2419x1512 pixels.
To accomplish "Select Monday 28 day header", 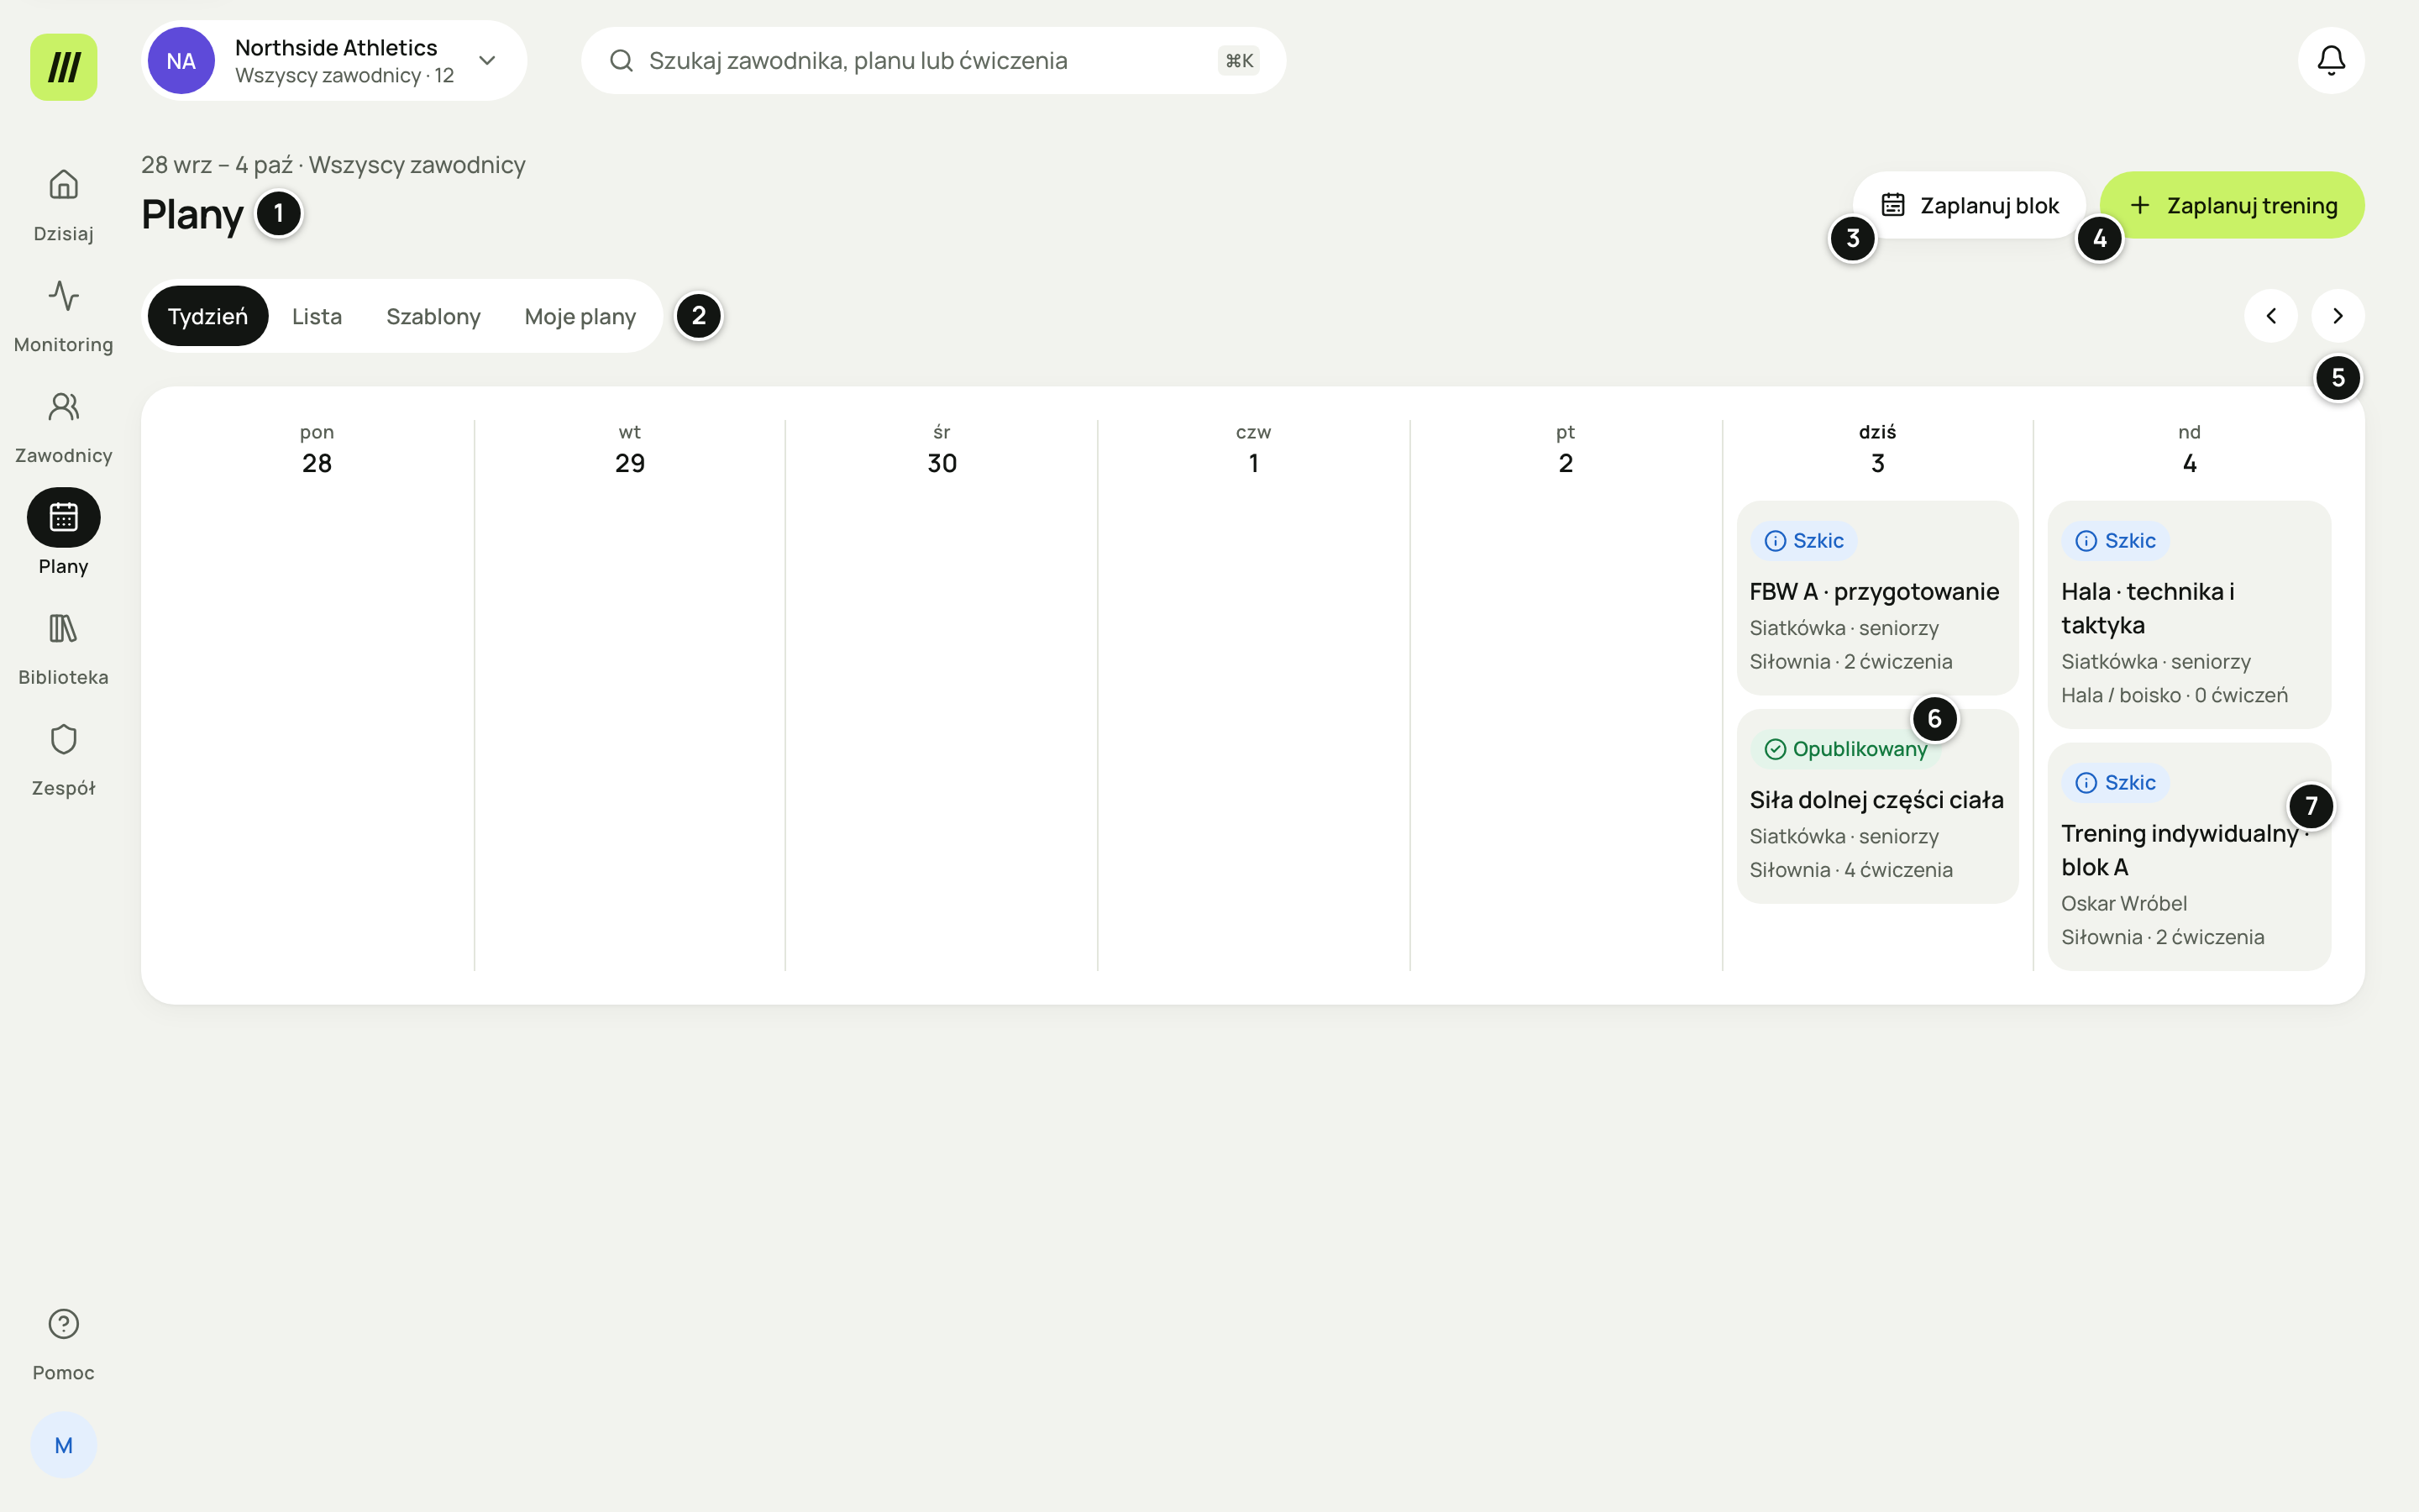I will coord(317,449).
